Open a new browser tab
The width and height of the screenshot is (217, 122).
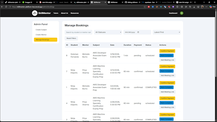195,2
